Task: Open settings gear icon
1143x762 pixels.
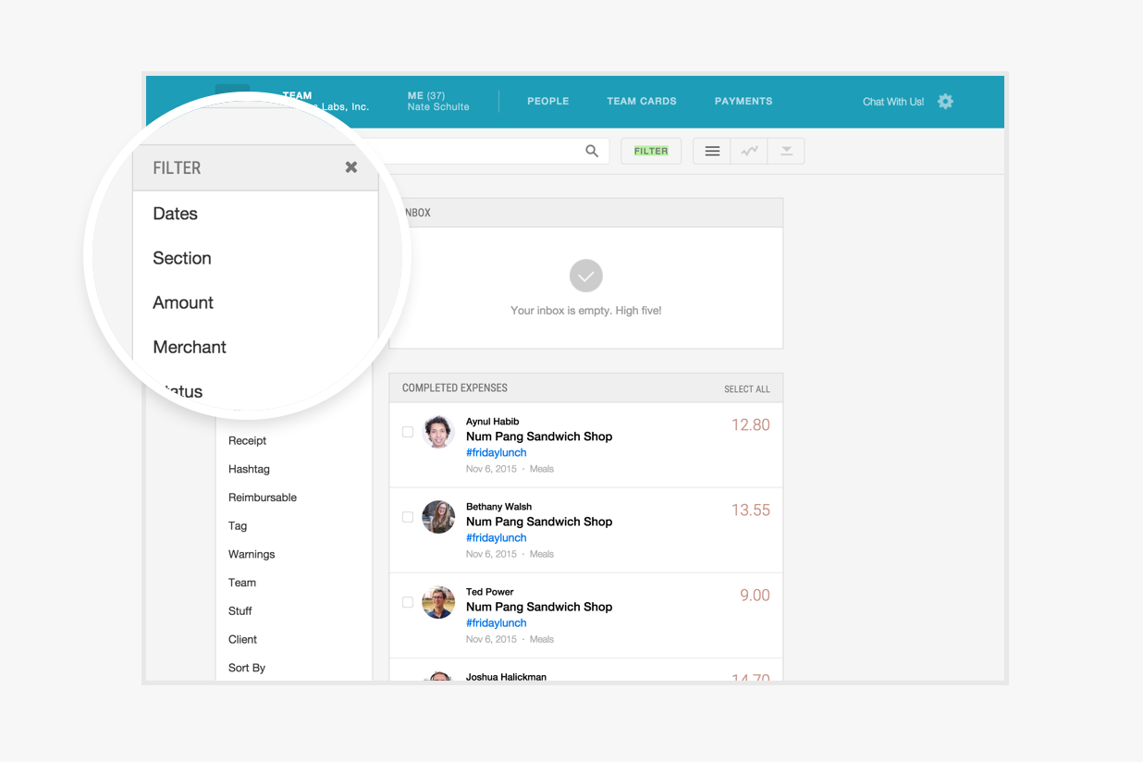Action: tap(945, 102)
